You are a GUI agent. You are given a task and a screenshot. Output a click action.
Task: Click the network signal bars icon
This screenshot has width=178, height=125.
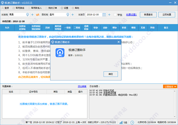(x=121, y=122)
